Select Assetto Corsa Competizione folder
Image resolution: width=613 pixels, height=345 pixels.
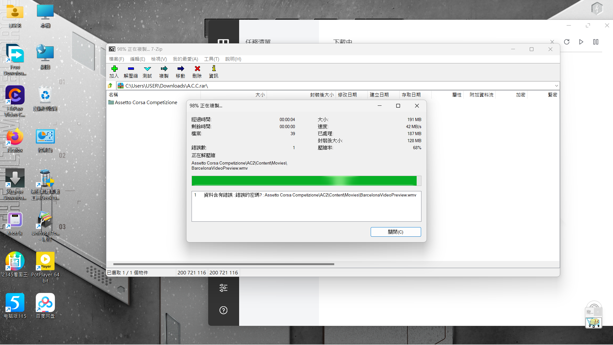click(x=146, y=103)
